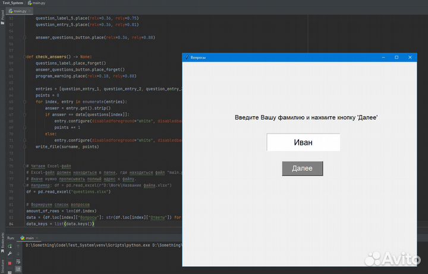Click the feather icon in 'Вопросы' title bar

point(187,57)
